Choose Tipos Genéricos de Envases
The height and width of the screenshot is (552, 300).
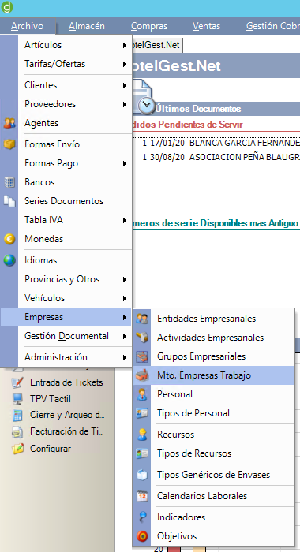coord(213,475)
